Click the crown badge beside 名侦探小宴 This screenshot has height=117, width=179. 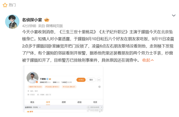(x=47, y=20)
